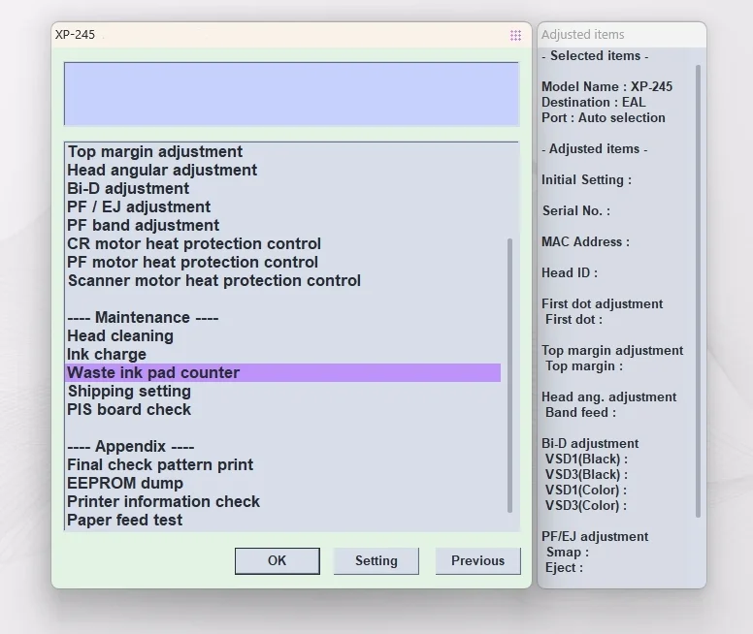The width and height of the screenshot is (753, 634).
Task: Click the MAC Address : entry
Action: 585,242
